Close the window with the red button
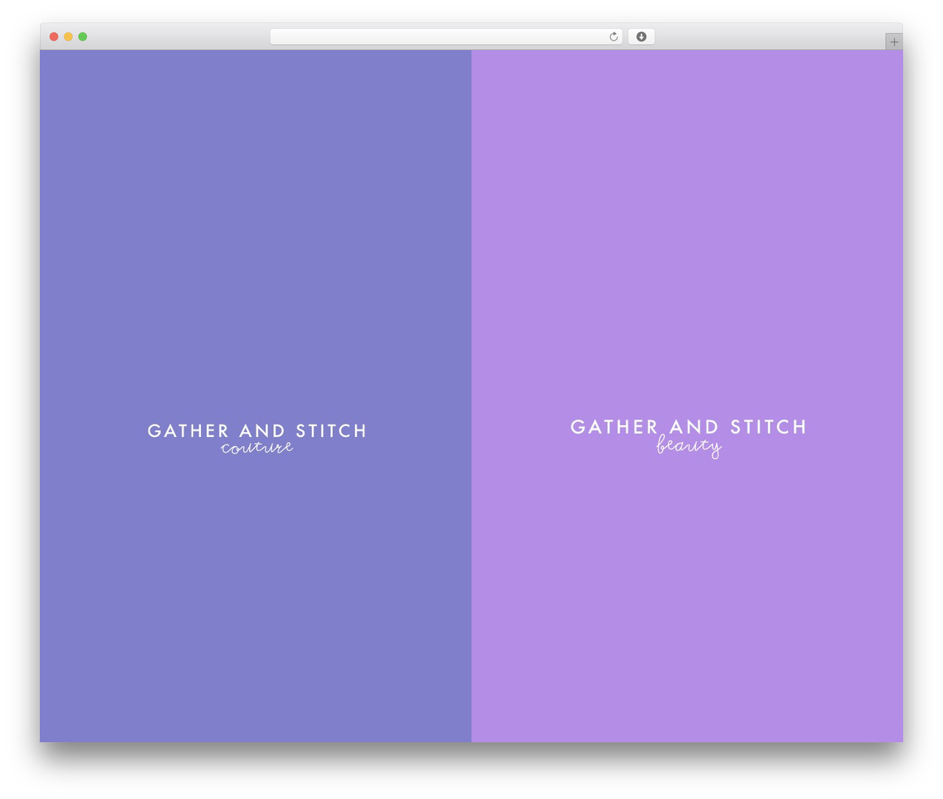Screen dimensions: 943x799 pyautogui.click(x=54, y=37)
